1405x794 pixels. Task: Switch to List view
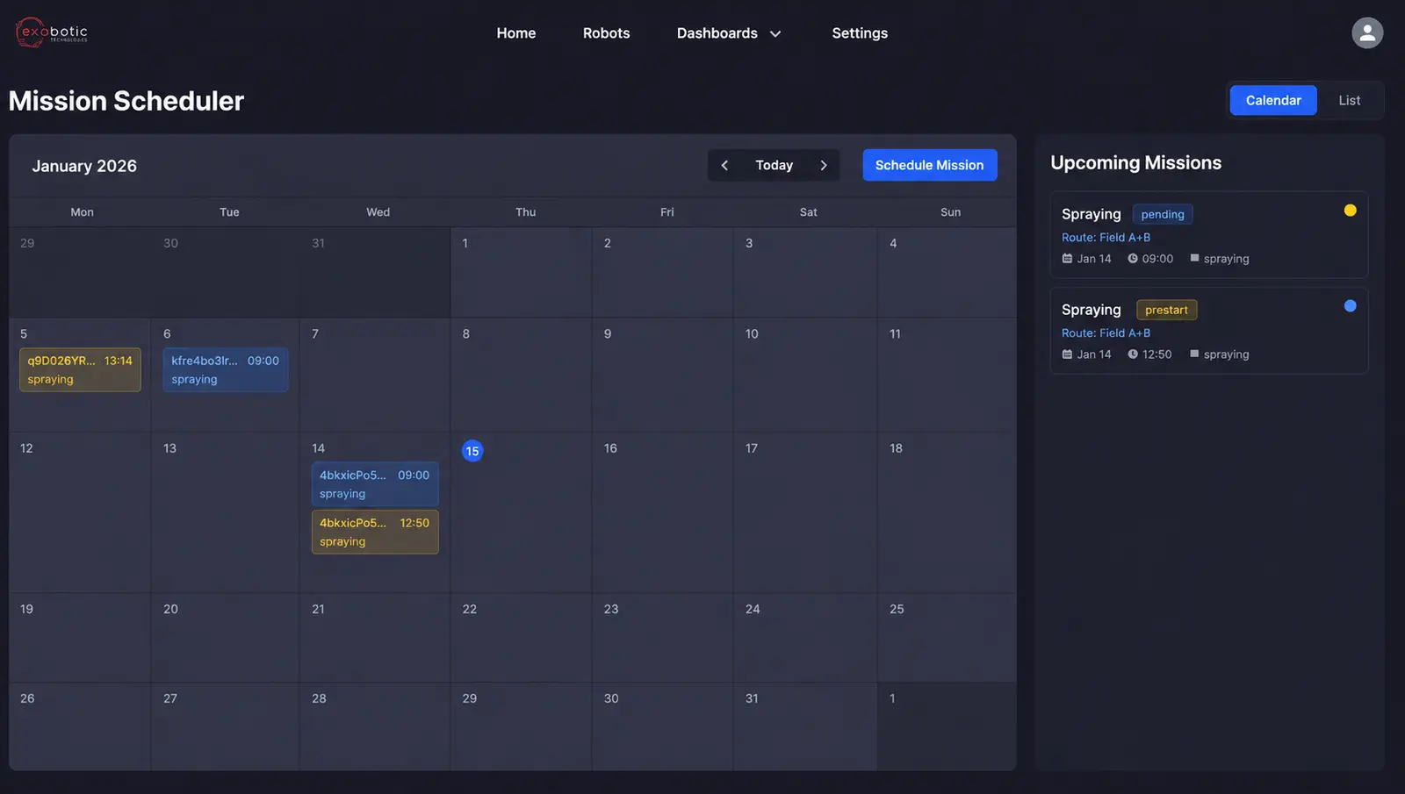[x=1349, y=100]
